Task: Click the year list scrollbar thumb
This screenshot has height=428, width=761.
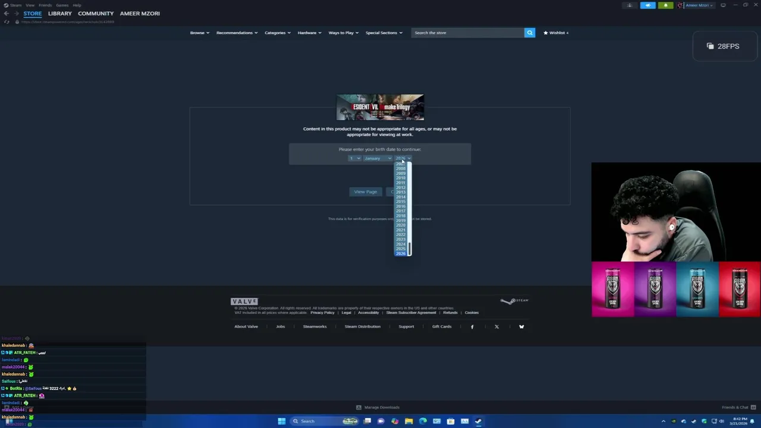Action: (x=409, y=248)
